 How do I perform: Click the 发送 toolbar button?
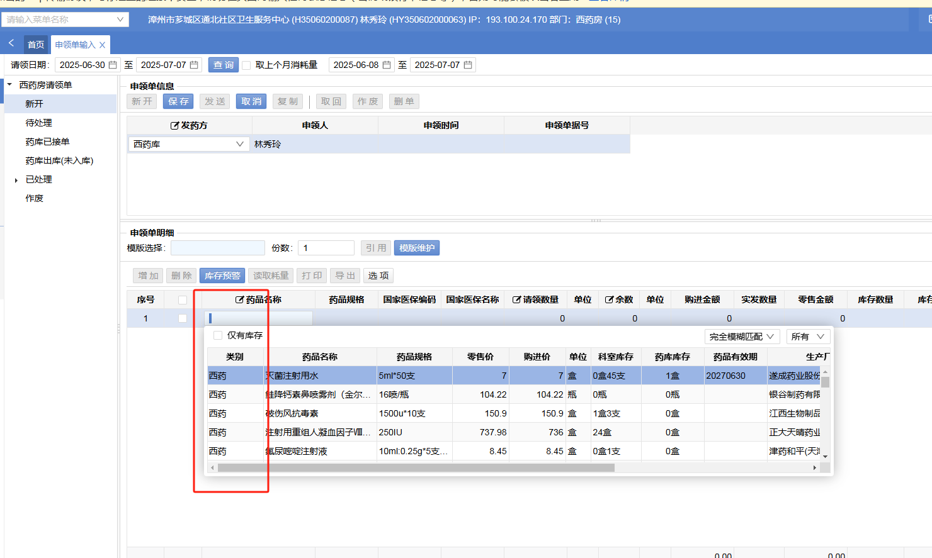click(215, 101)
